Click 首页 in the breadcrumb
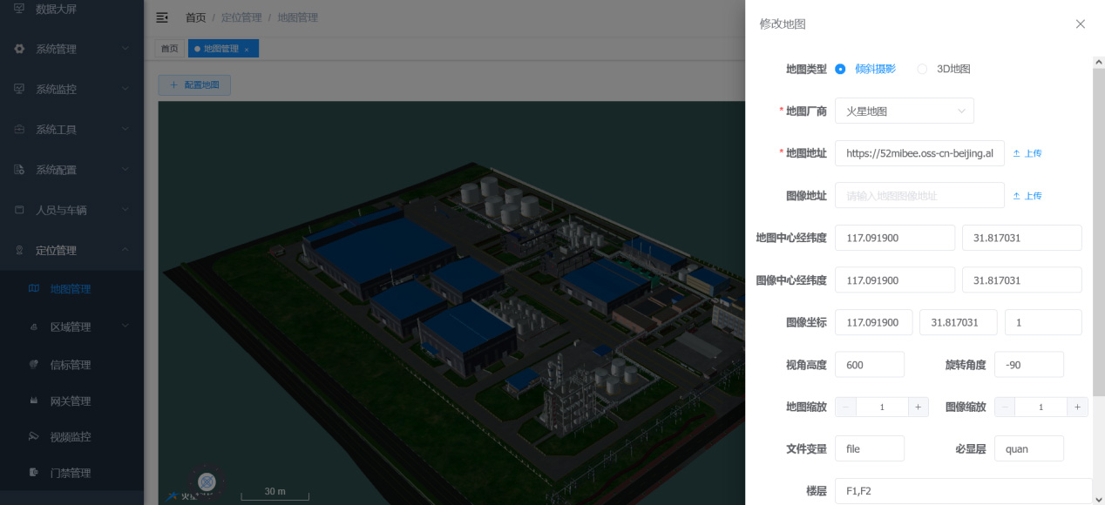 click(196, 17)
